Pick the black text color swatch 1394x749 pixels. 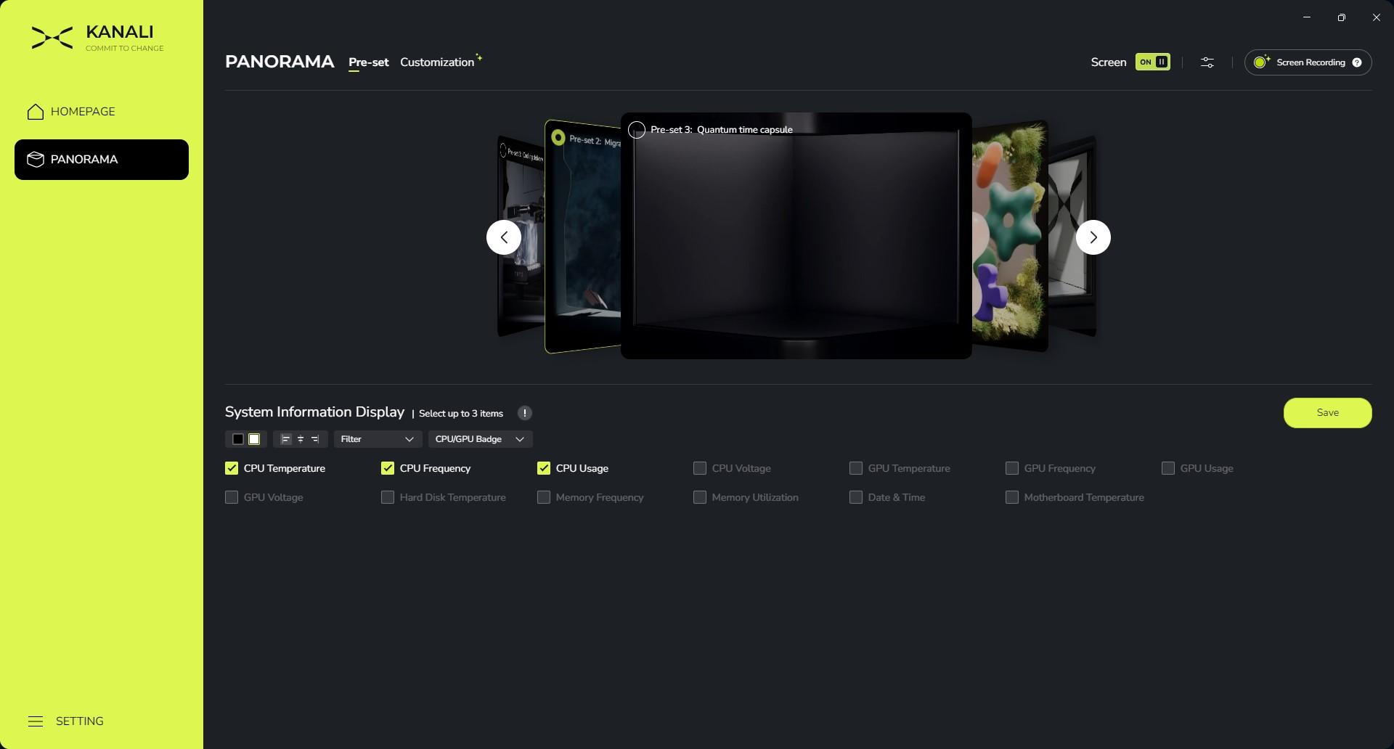[x=238, y=439]
